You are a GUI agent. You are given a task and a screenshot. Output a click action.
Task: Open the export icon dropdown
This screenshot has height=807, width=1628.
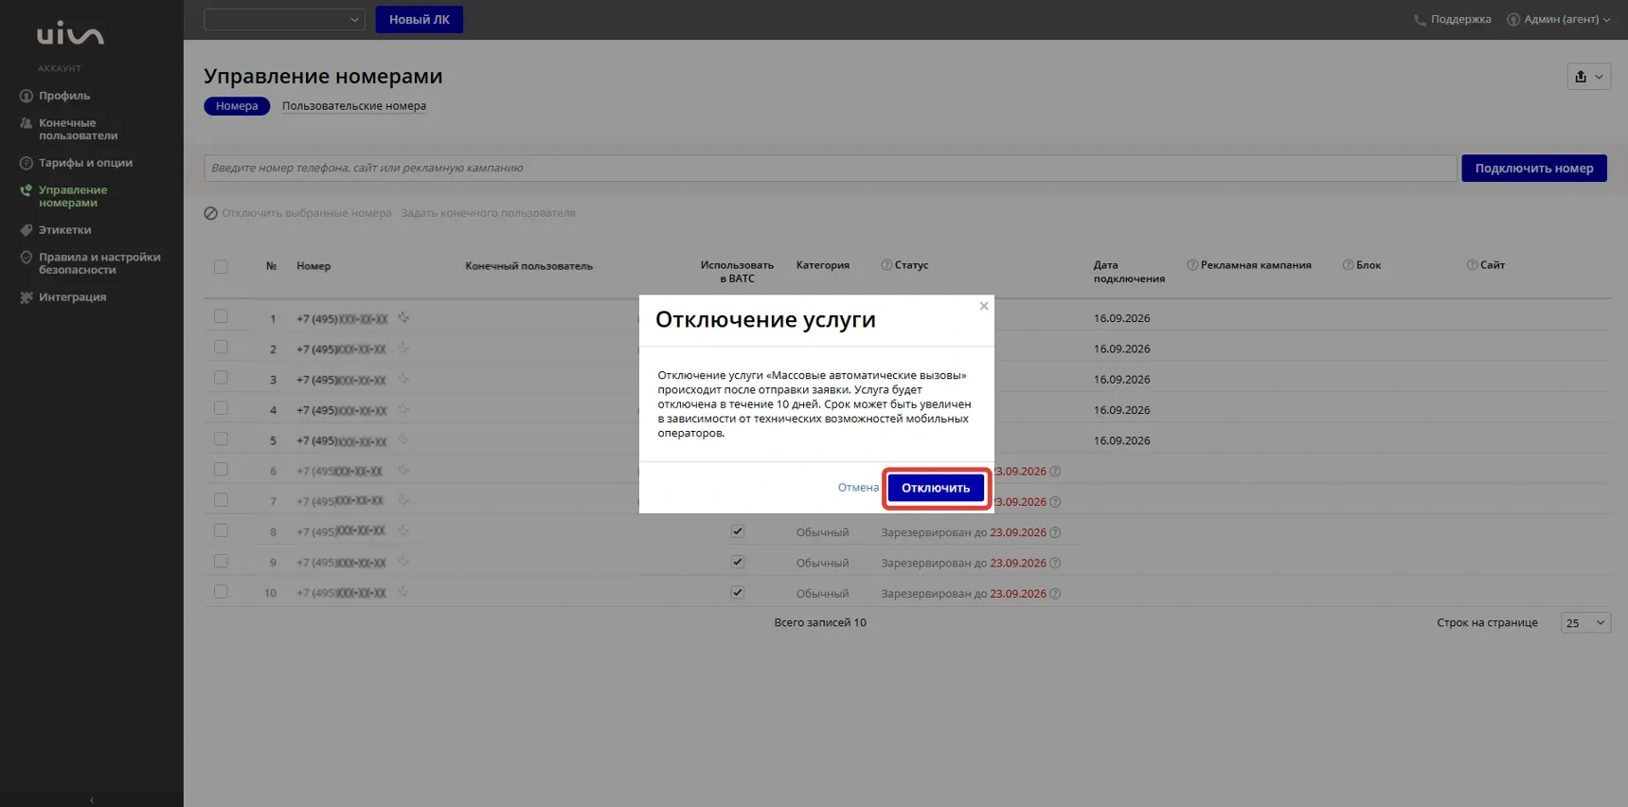tap(1588, 77)
